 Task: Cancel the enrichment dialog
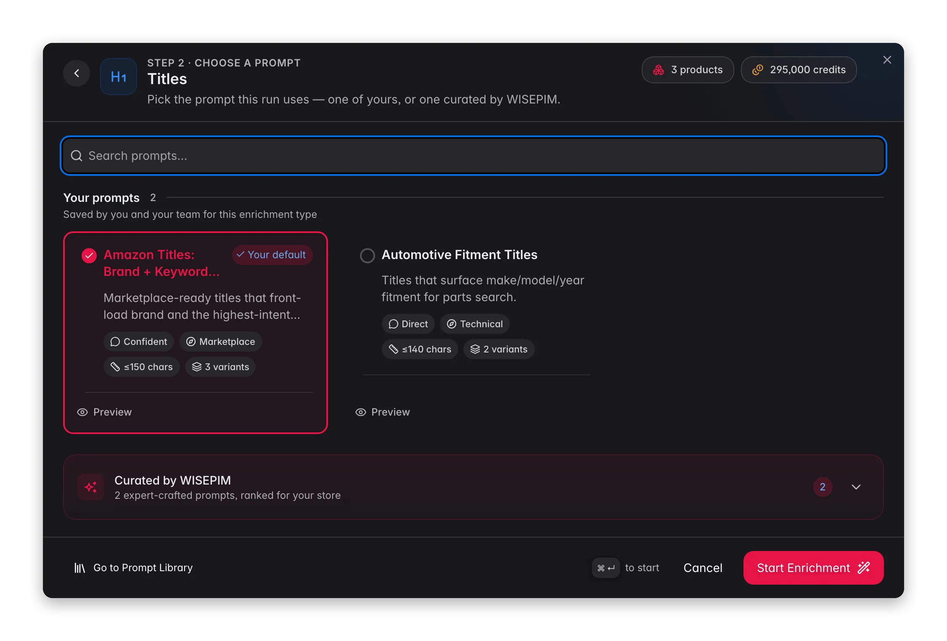tap(703, 568)
